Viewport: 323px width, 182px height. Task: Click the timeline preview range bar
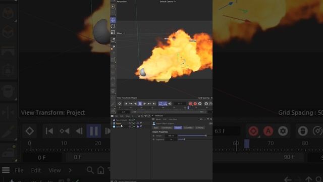169,112
